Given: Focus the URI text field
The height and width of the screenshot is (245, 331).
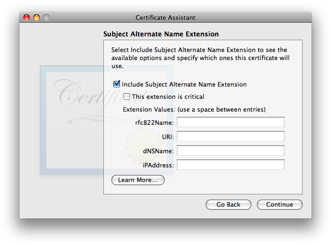Looking at the screenshot, I should (x=230, y=136).
